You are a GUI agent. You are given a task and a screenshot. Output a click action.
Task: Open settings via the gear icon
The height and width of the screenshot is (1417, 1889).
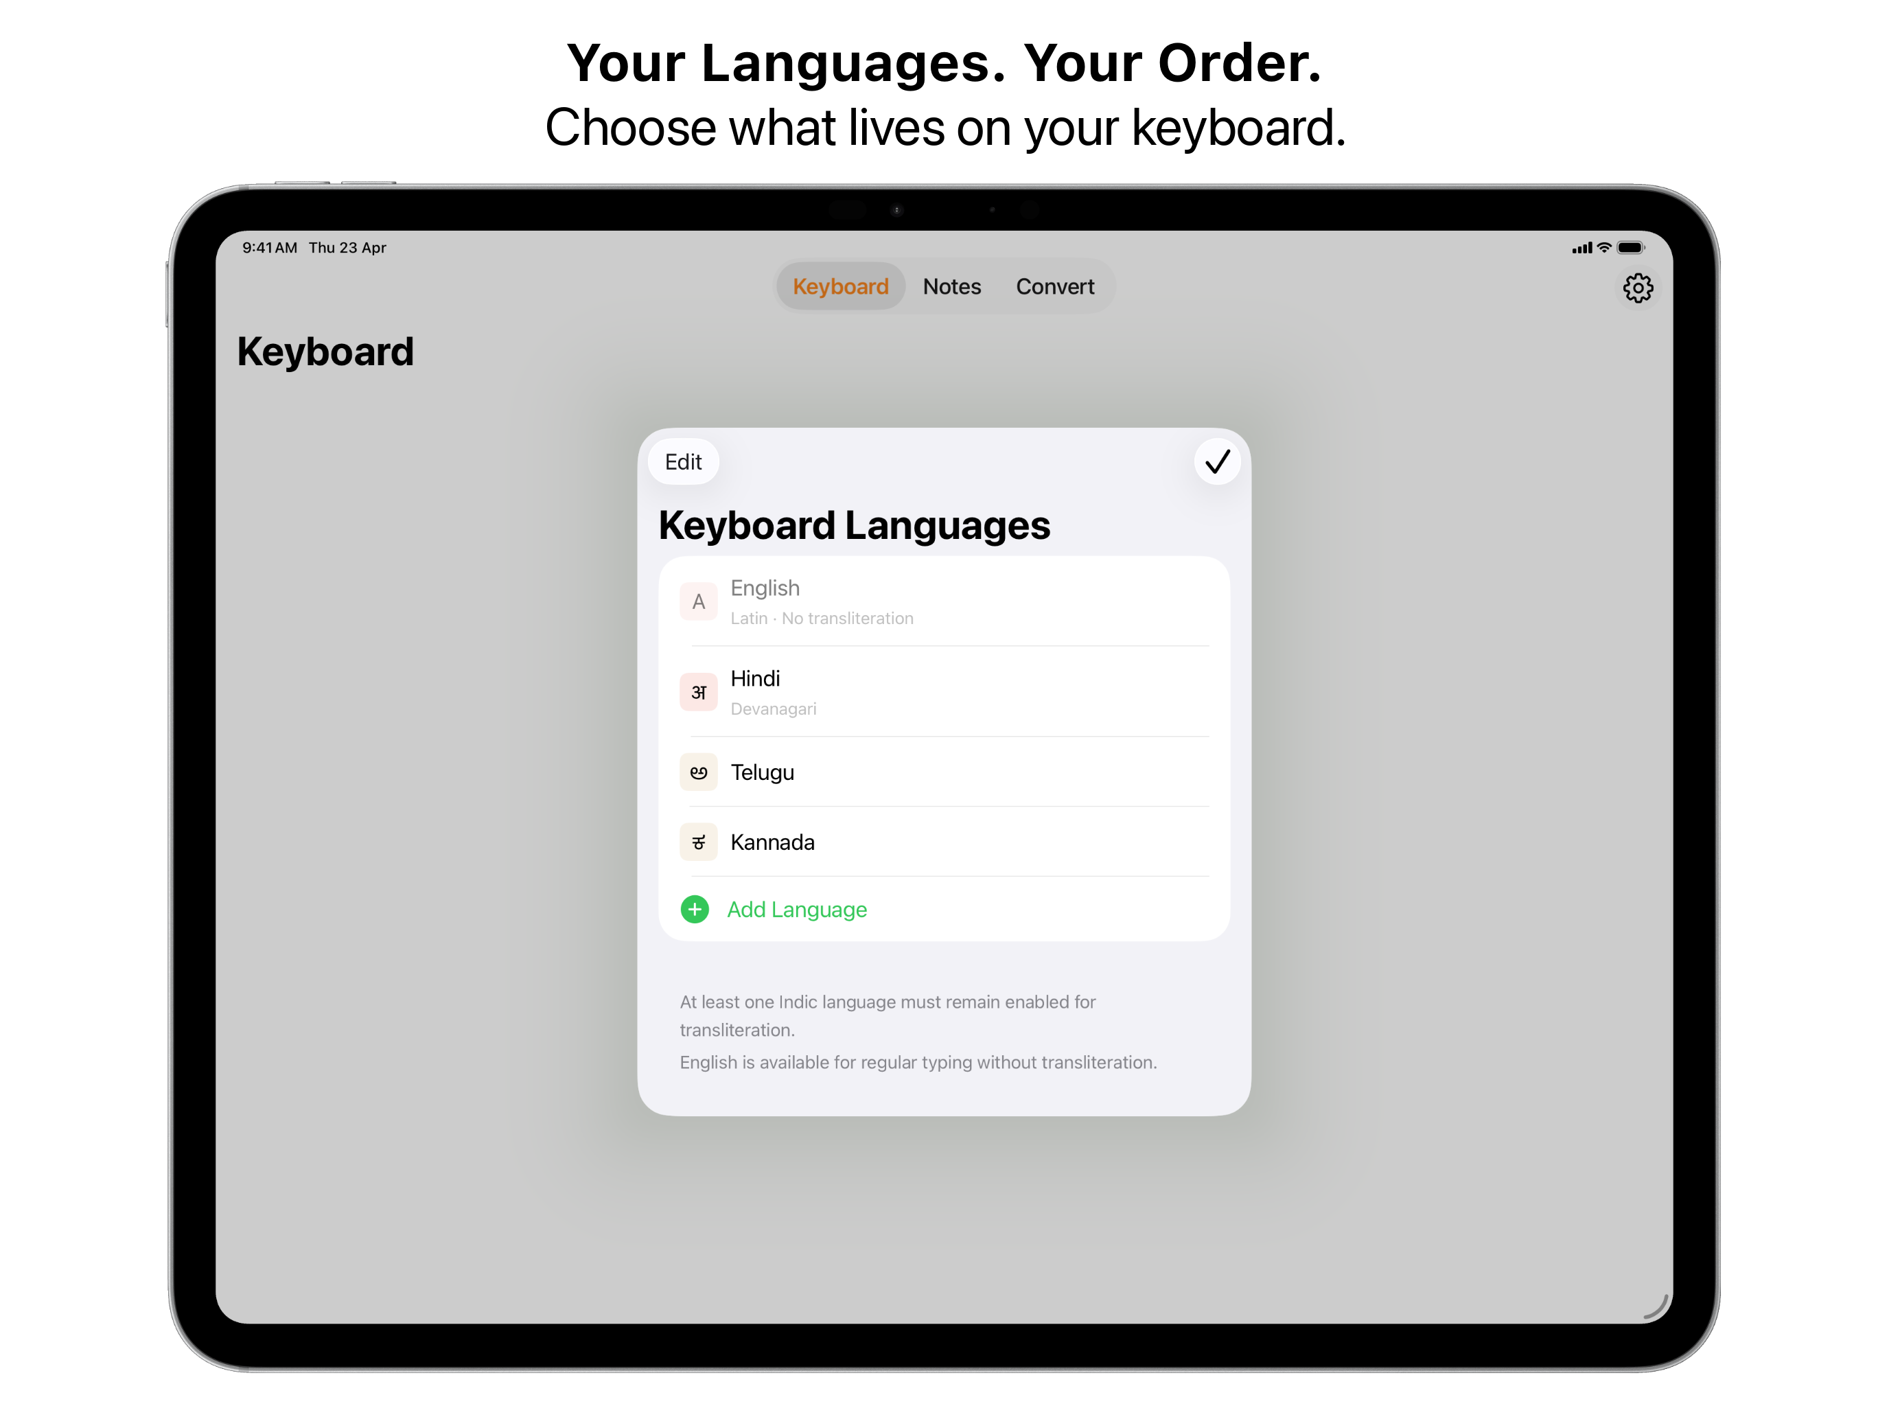1637,289
